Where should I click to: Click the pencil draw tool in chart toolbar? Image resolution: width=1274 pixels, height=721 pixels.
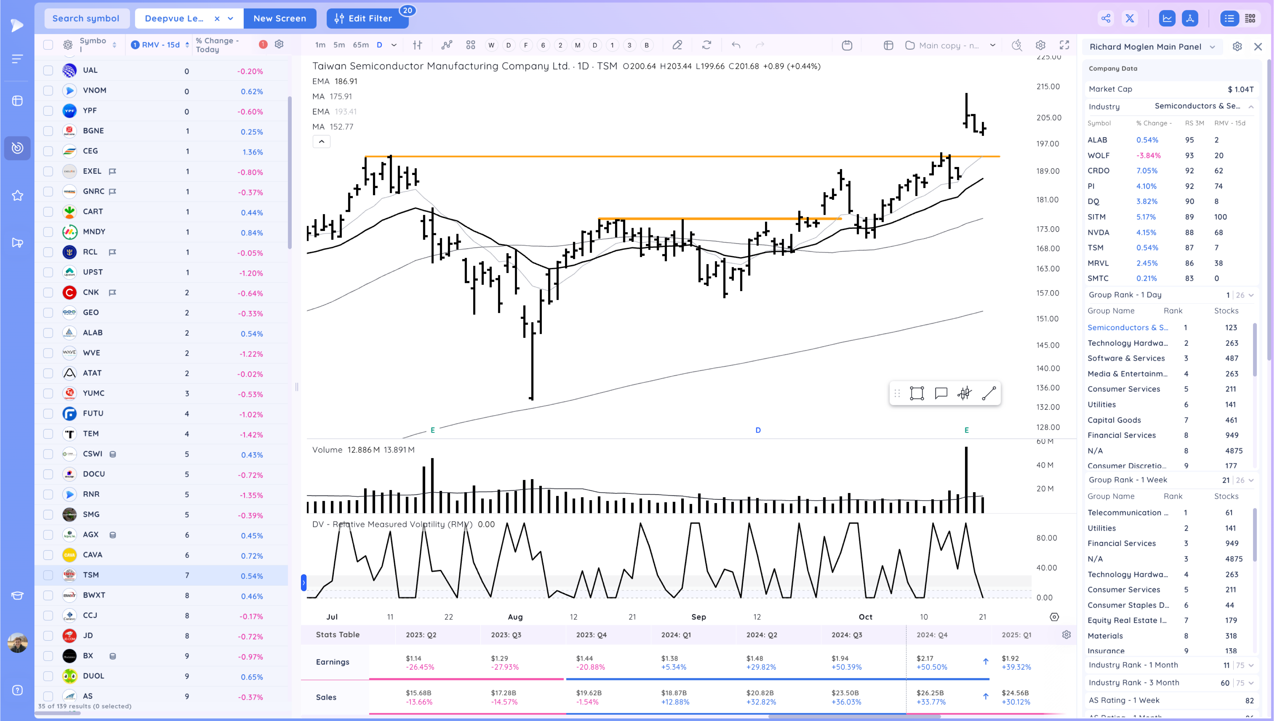click(x=677, y=45)
